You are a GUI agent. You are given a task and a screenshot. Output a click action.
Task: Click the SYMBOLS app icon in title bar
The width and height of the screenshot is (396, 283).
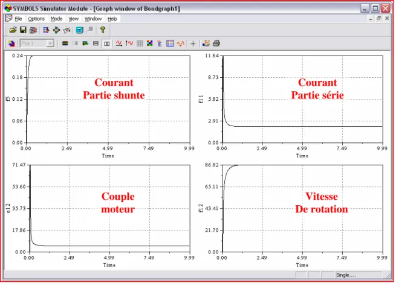click(x=8, y=8)
